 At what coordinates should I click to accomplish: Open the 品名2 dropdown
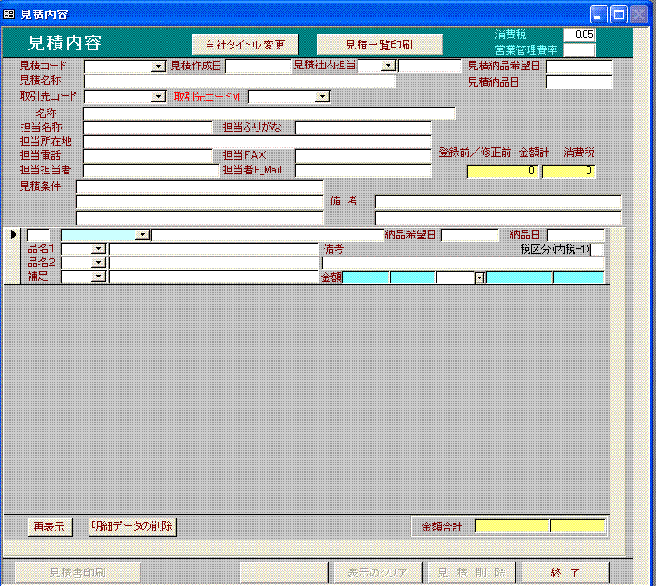(x=98, y=263)
